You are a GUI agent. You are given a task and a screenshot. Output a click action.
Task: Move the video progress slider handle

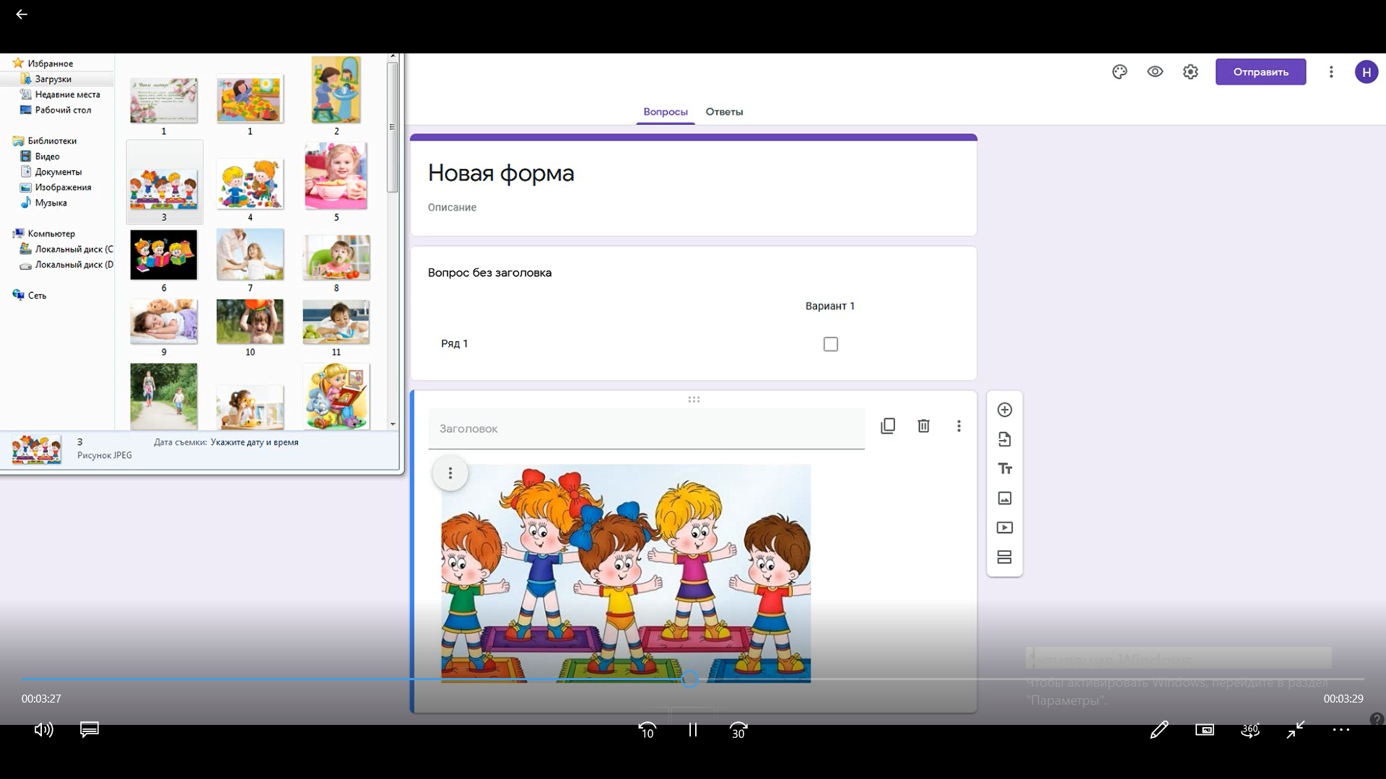689,679
